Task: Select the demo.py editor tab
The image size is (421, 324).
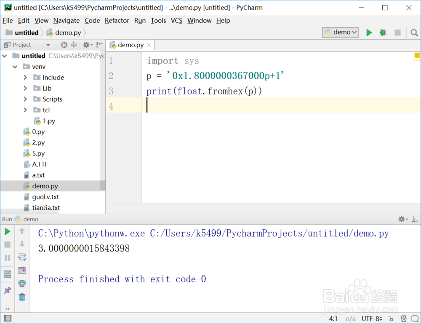Action: coord(131,45)
